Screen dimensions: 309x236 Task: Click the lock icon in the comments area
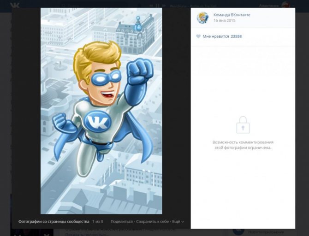pyautogui.click(x=243, y=125)
